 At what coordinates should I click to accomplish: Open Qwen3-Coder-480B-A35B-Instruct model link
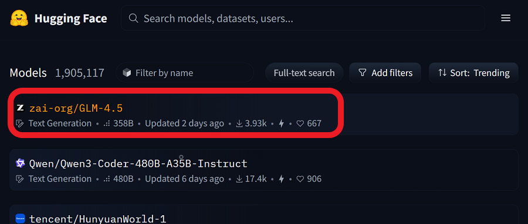[x=138, y=164]
